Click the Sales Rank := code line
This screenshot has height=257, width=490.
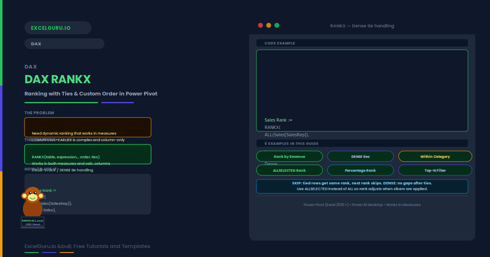(278, 120)
